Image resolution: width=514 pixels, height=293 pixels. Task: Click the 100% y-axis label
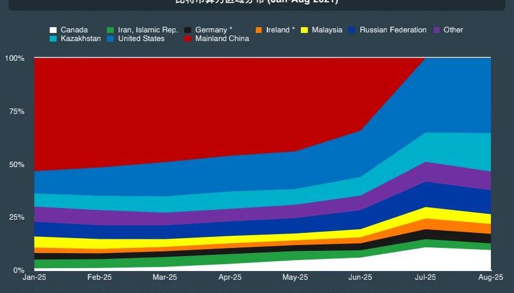pos(14,58)
